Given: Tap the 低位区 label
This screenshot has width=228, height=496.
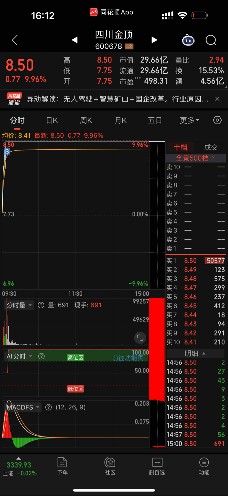Looking at the screenshot, I should click(75, 389).
